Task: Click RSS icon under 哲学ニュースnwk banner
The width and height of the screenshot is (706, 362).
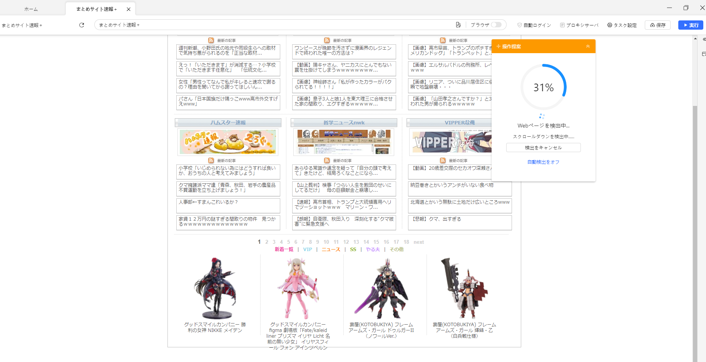Action: 327,161
